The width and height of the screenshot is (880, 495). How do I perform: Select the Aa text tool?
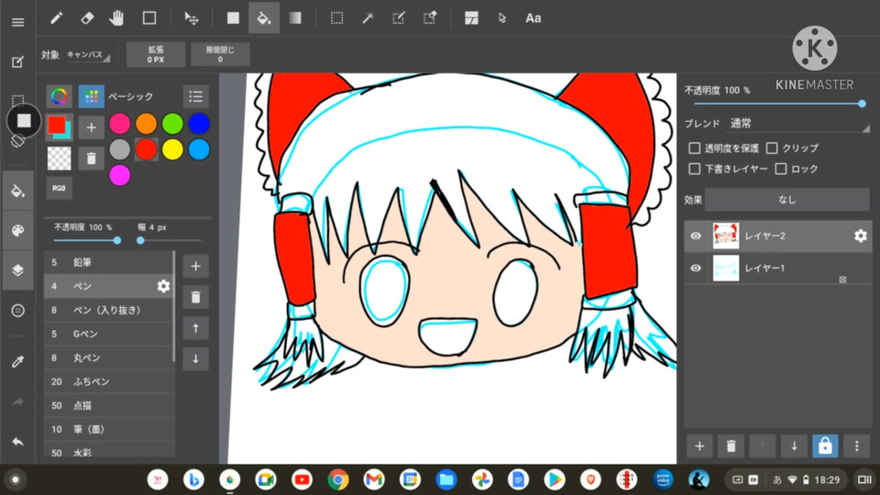[x=533, y=18]
